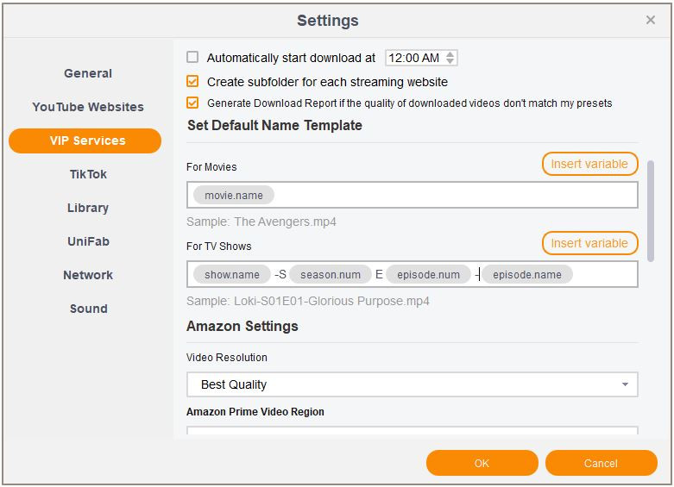Screen dimensions: 674x487
Task: Open Sound settings
Action: (88, 309)
